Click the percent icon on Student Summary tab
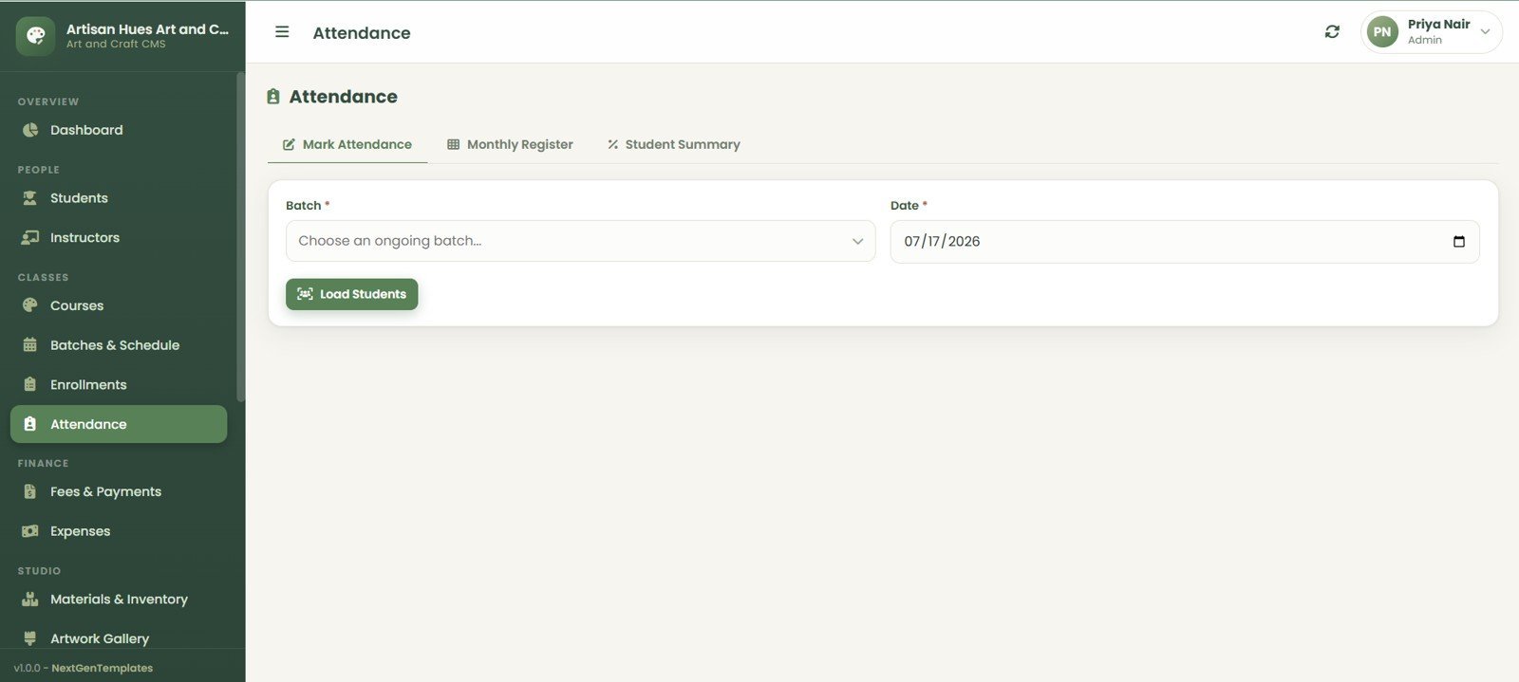1519x682 pixels. tap(612, 145)
